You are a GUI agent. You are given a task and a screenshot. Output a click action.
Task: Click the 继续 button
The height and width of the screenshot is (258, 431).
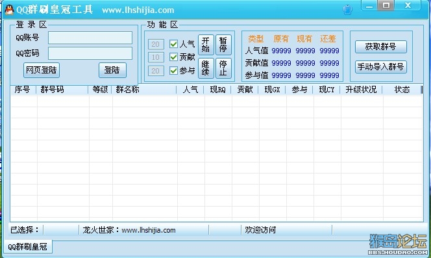pyautogui.click(x=206, y=68)
